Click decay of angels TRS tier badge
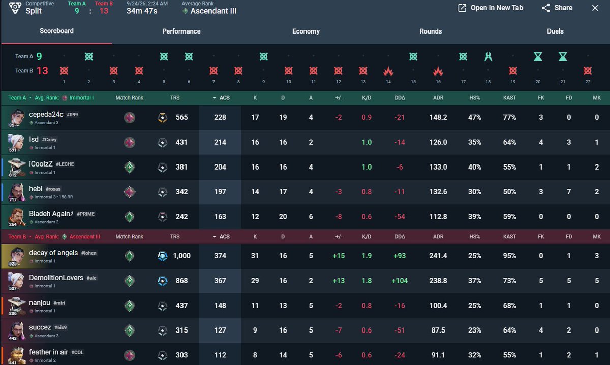 click(x=162, y=256)
